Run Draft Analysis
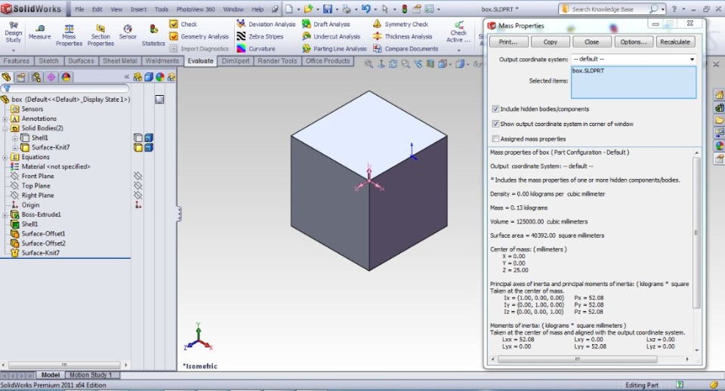Screen dimensions: 725x391 tap(326, 24)
